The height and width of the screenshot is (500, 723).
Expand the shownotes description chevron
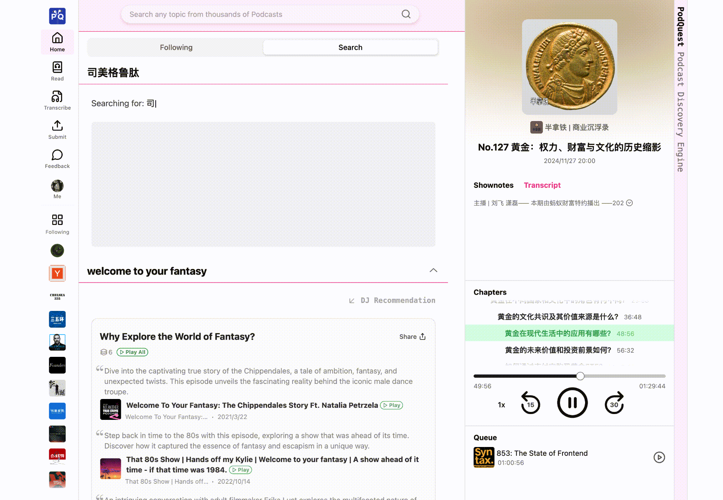click(x=629, y=203)
